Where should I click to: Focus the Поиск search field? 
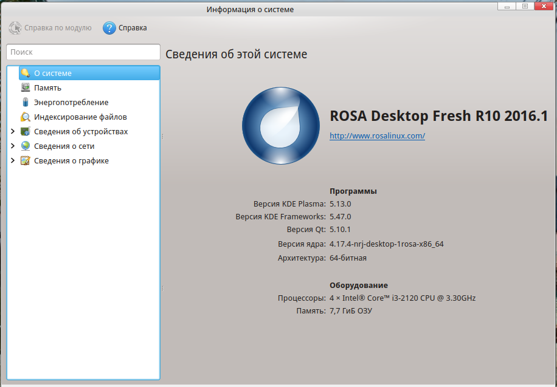click(83, 52)
